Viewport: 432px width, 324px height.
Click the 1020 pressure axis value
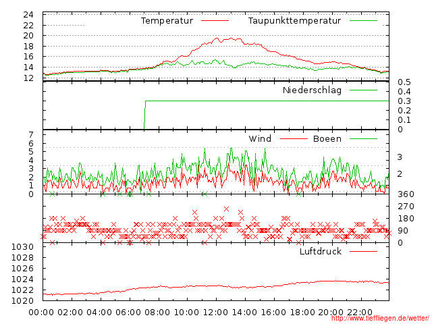click(22, 300)
